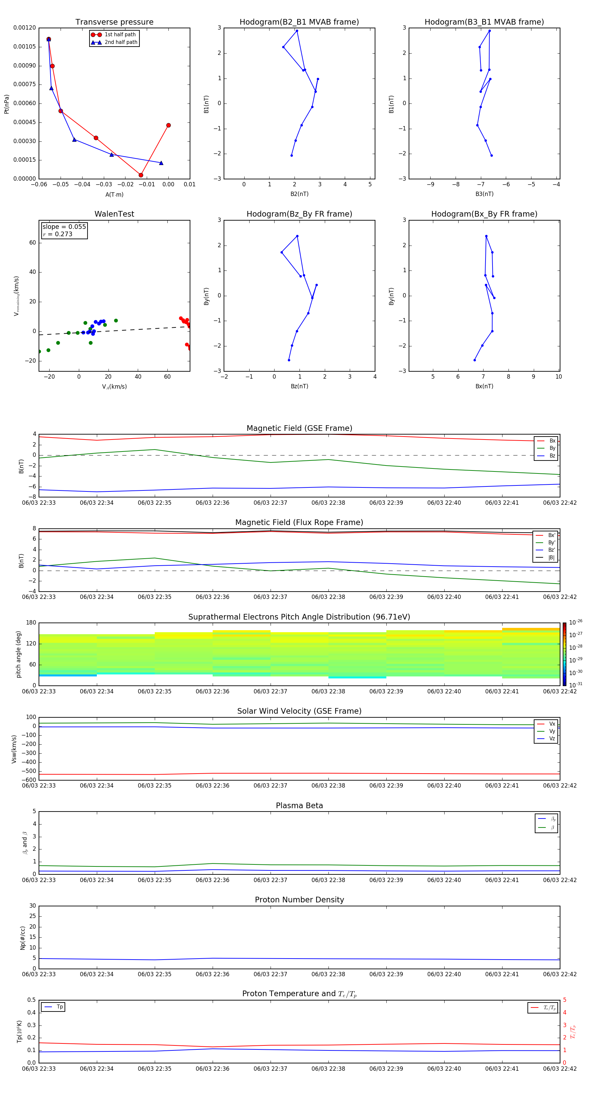This screenshot has width=599, height=1098.
Task: Click the 'Transverse pressure' plot title
Action: 114,22
